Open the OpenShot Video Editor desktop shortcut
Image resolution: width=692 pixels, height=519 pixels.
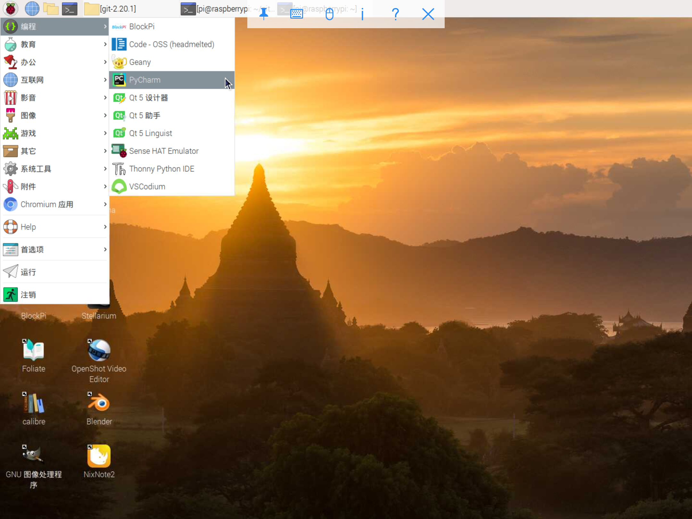[99, 361]
